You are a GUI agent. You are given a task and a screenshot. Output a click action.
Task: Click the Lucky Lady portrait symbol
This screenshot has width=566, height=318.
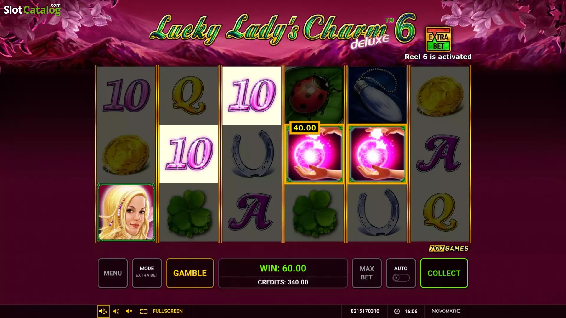(126, 213)
